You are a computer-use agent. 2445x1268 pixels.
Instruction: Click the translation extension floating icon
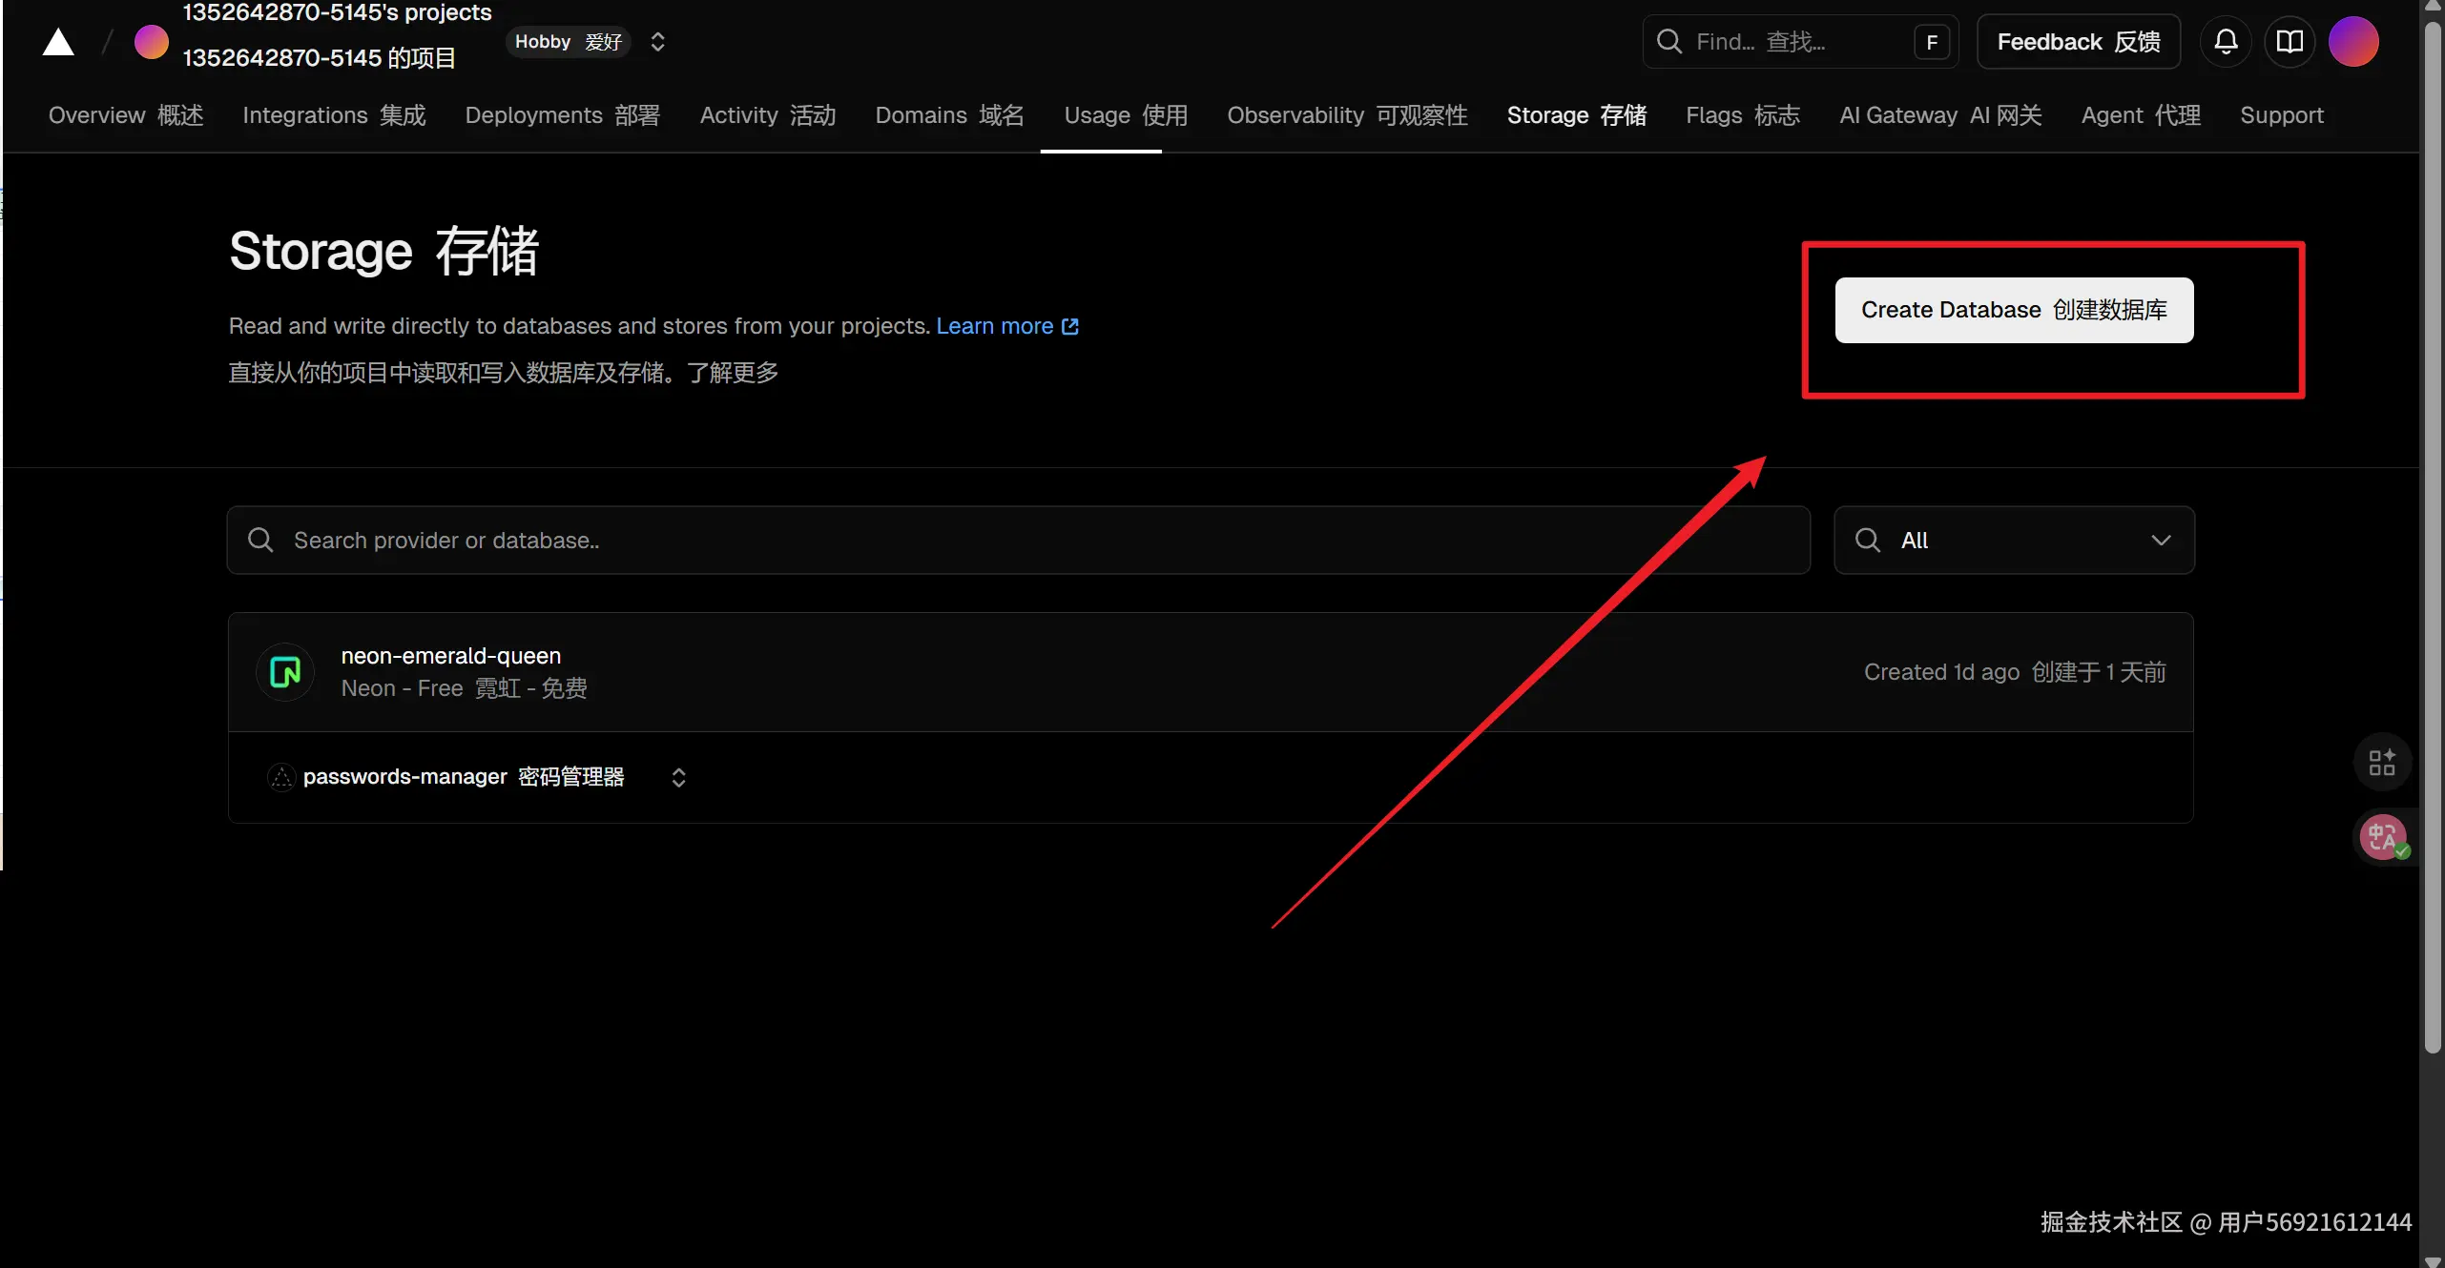point(2383,838)
